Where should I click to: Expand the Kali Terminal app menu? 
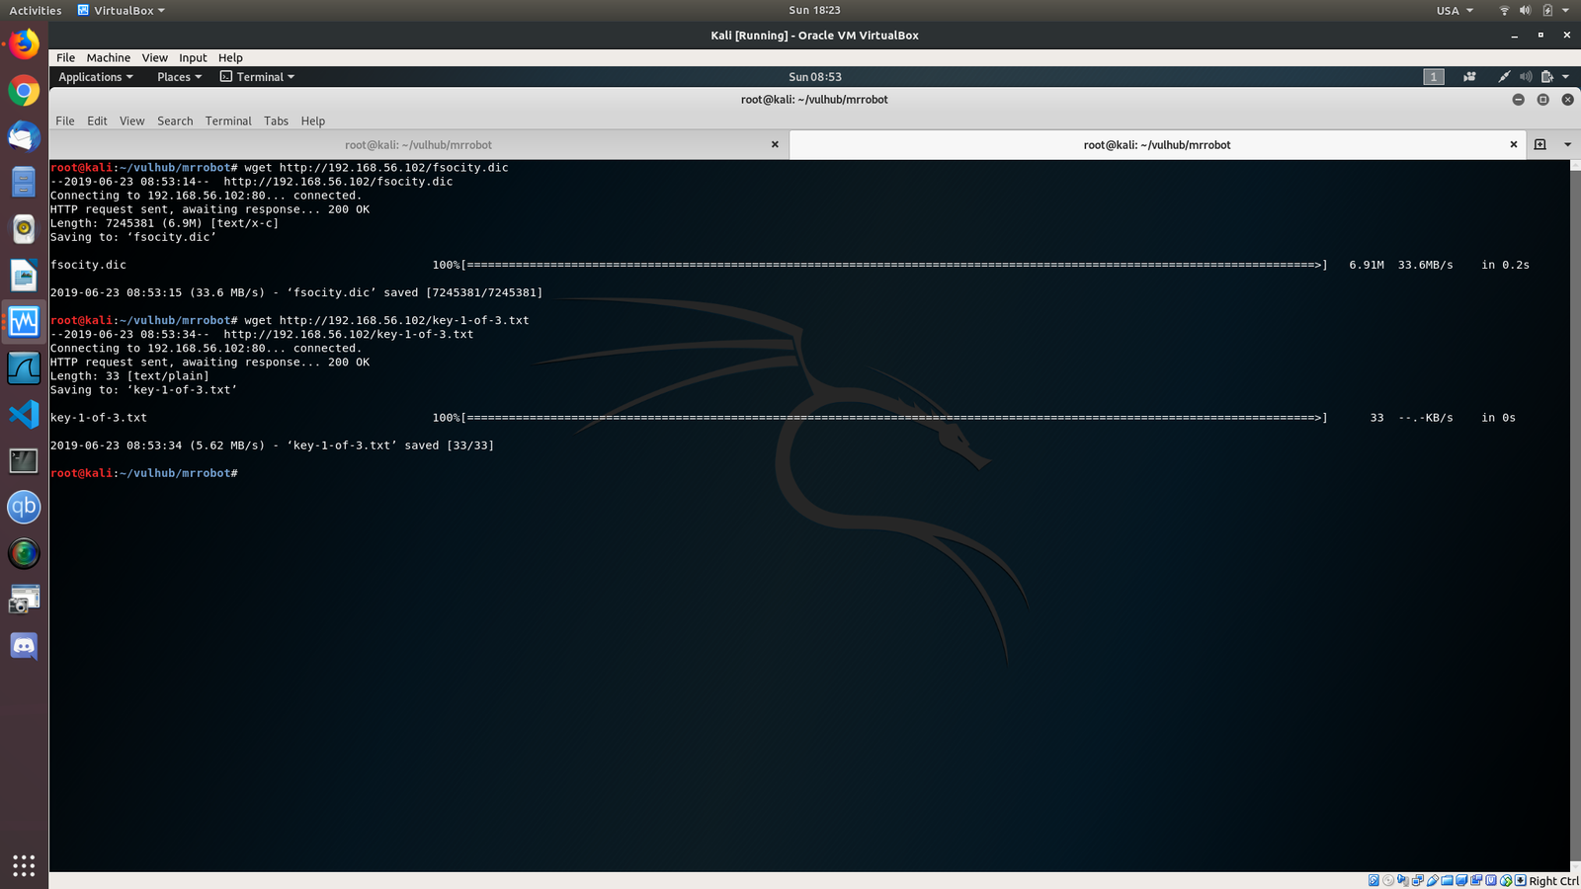pos(257,77)
